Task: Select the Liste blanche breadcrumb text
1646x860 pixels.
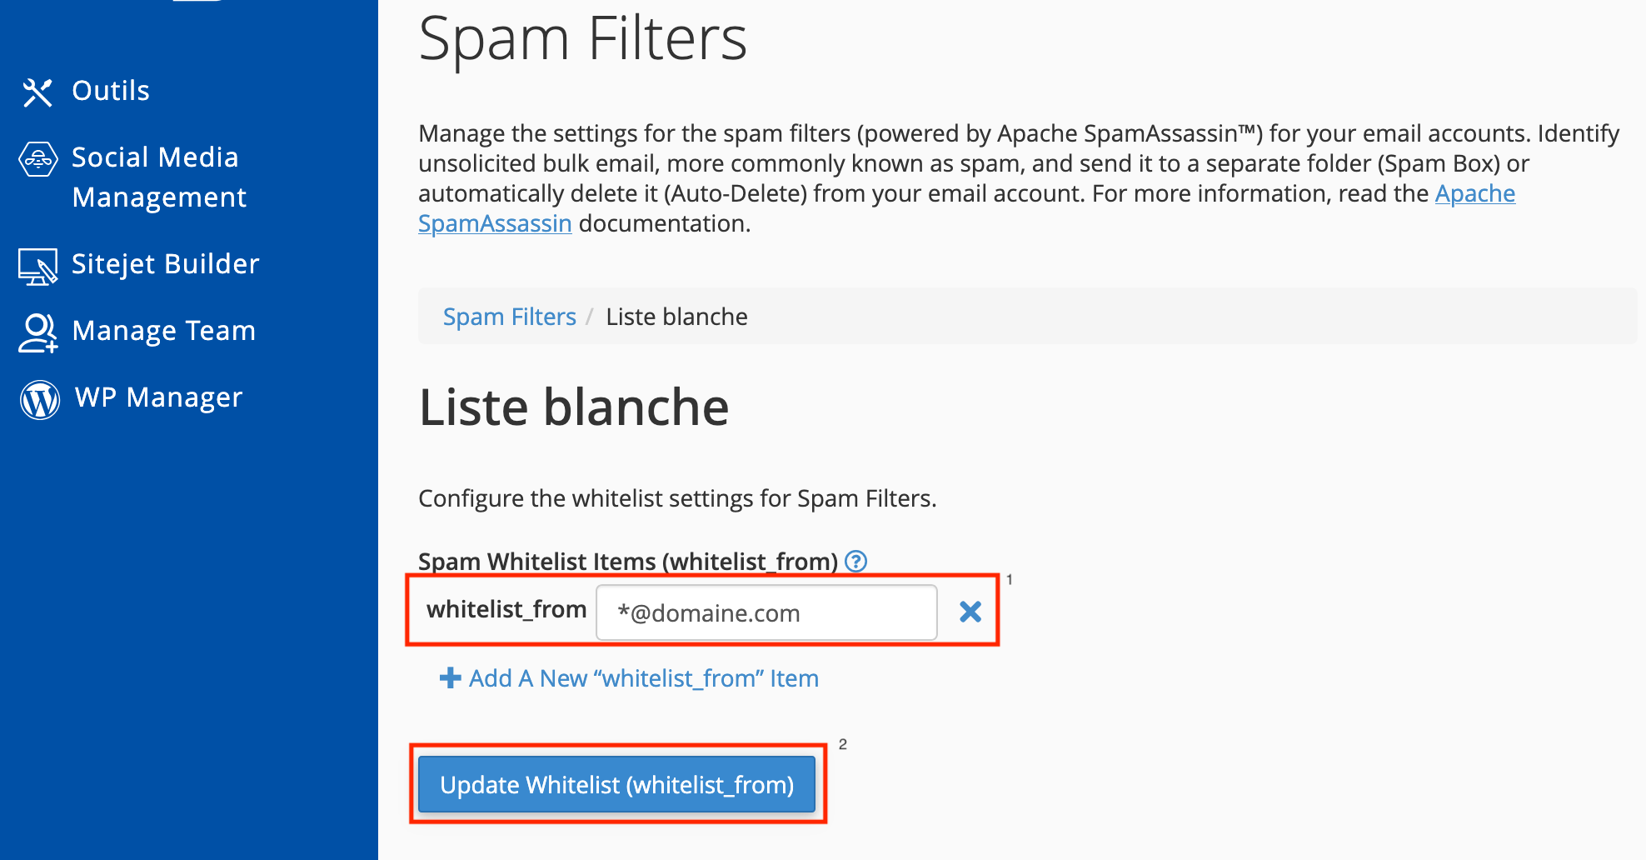Action: point(676,317)
